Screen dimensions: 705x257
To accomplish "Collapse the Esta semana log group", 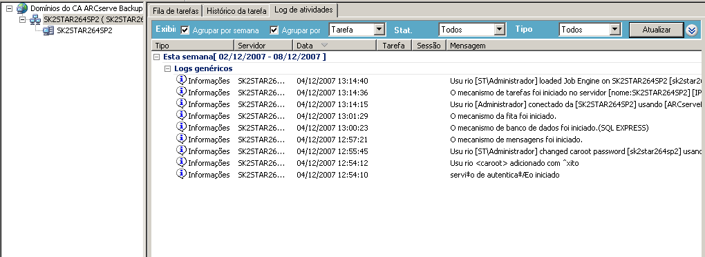I will tap(156, 57).
